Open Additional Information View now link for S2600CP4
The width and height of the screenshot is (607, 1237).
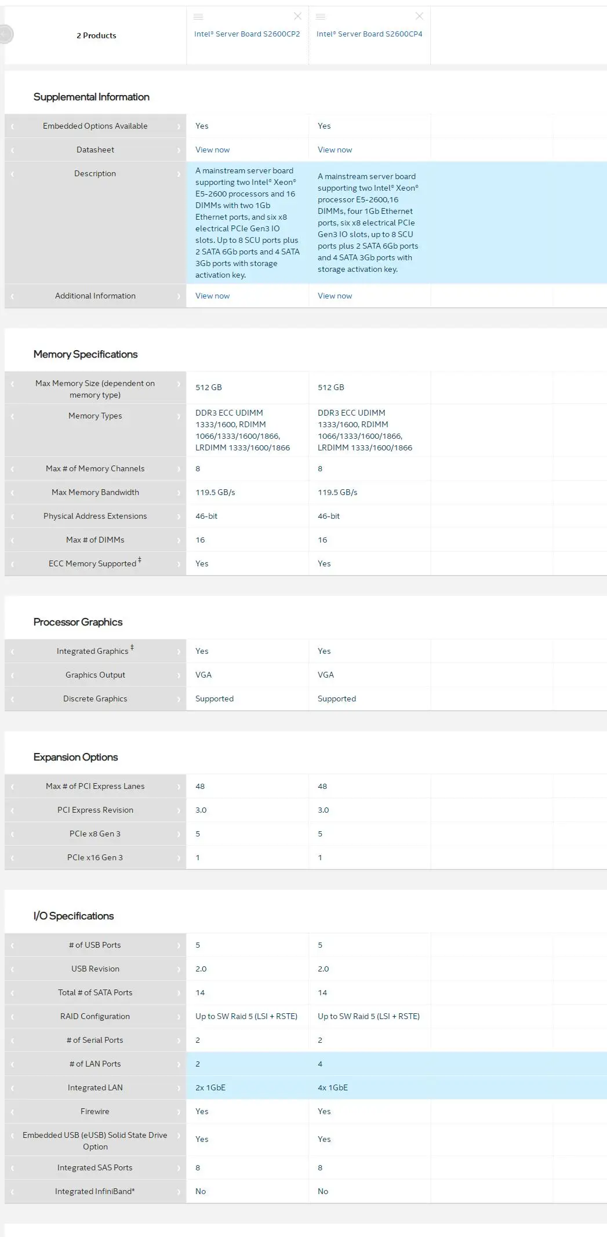[335, 296]
